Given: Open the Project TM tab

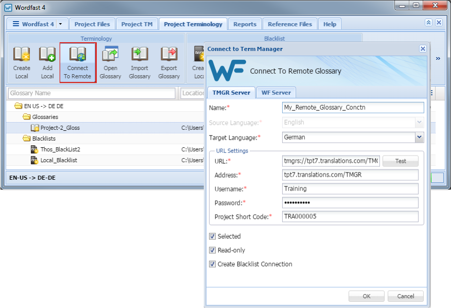Looking at the screenshot, I should [x=137, y=24].
